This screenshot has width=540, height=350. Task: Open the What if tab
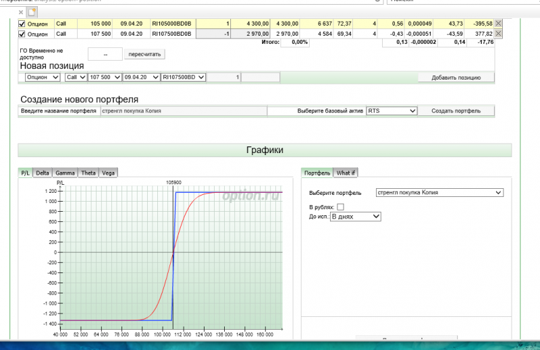point(346,173)
